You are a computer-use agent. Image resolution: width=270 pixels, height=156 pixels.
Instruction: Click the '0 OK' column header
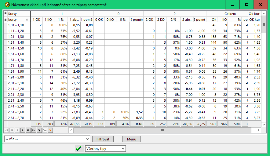[x=99, y=20]
